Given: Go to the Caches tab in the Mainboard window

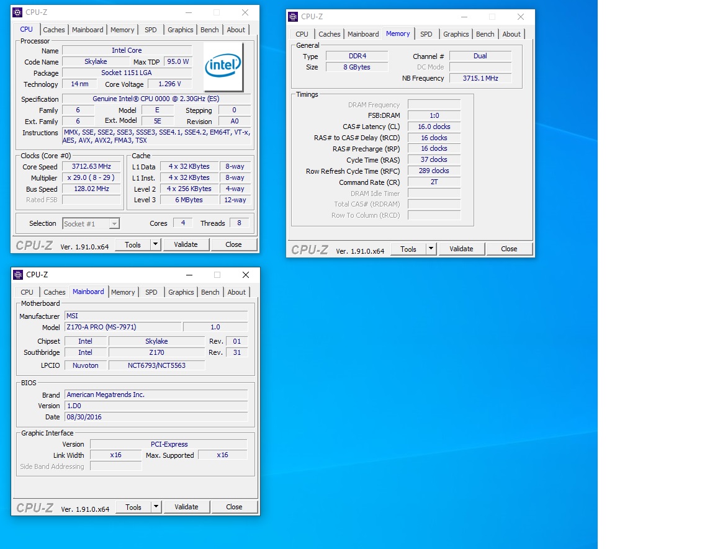Looking at the screenshot, I should click(54, 292).
